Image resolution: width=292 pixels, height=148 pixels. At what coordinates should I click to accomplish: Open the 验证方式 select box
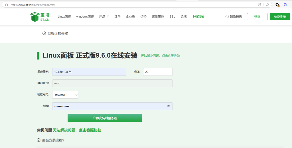click(x=65, y=95)
